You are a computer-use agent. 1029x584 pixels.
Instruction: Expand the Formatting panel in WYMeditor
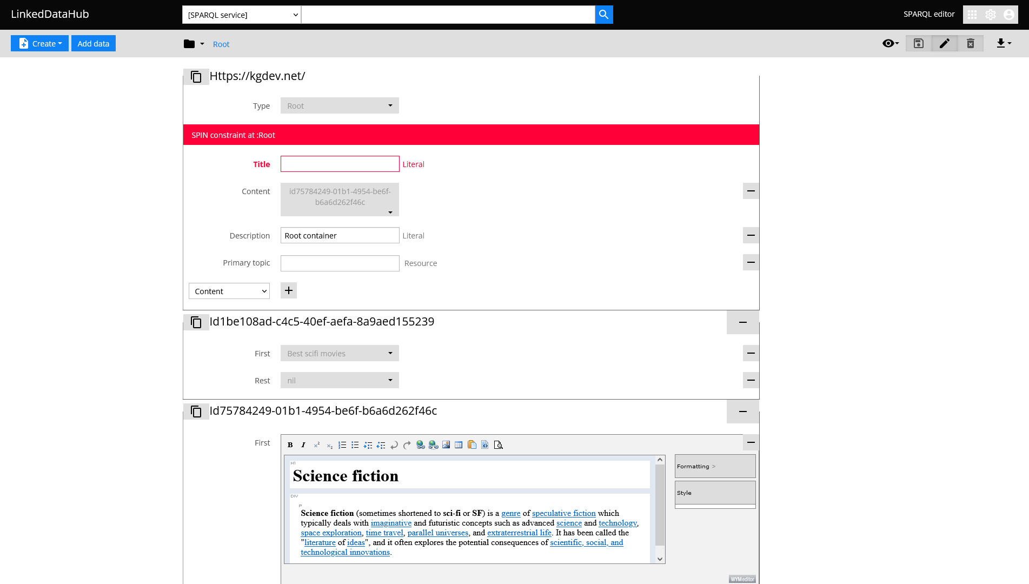[x=714, y=466]
